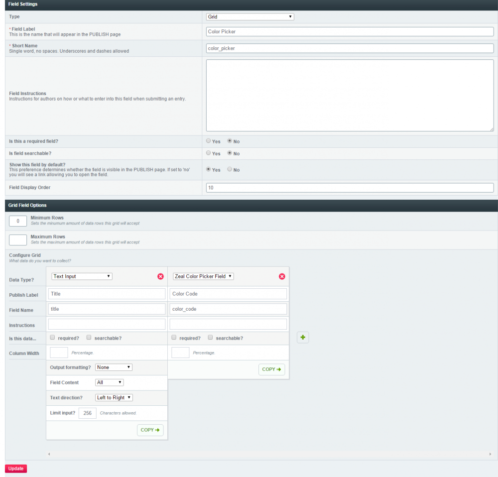Open the Field Content dropdown showing All
The height and width of the screenshot is (477, 498).
109,382
